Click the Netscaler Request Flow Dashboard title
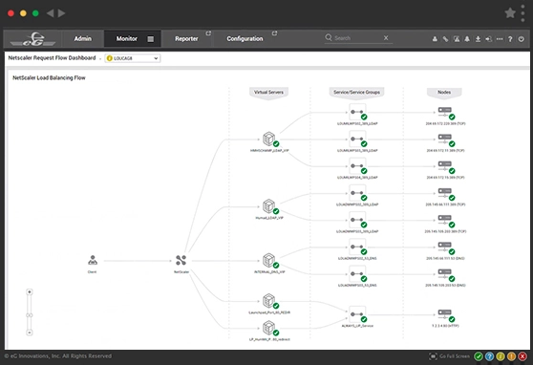The height and width of the screenshot is (365, 533). coord(52,58)
